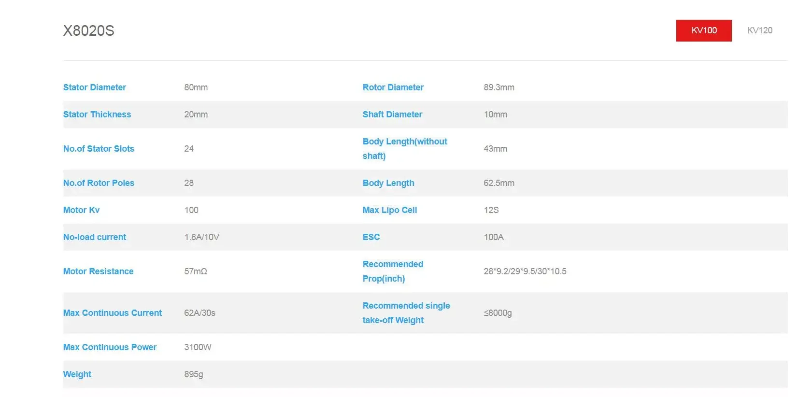Click the Weight label
798x397 pixels.
tap(77, 374)
